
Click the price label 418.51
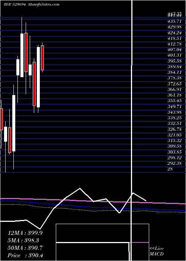[x=174, y=38]
